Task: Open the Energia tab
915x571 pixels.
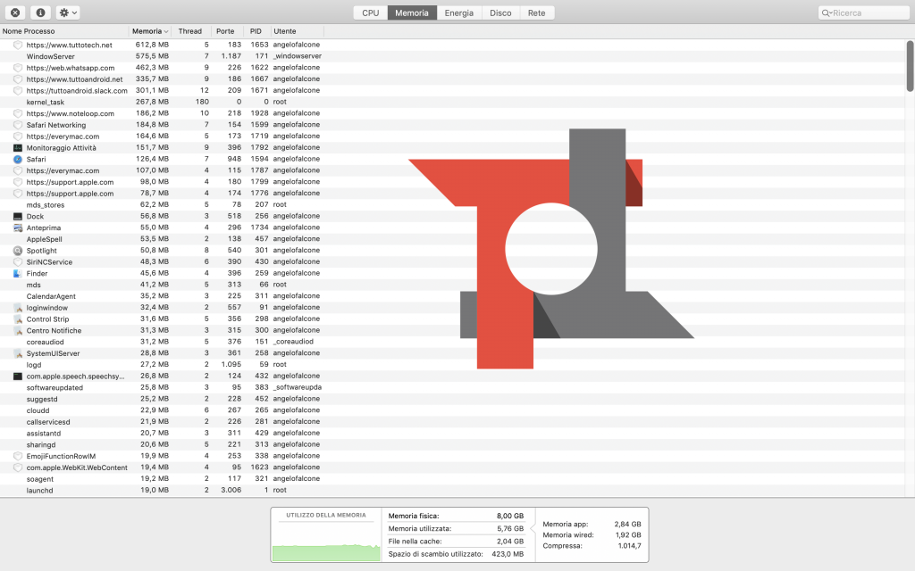Action: [x=459, y=13]
